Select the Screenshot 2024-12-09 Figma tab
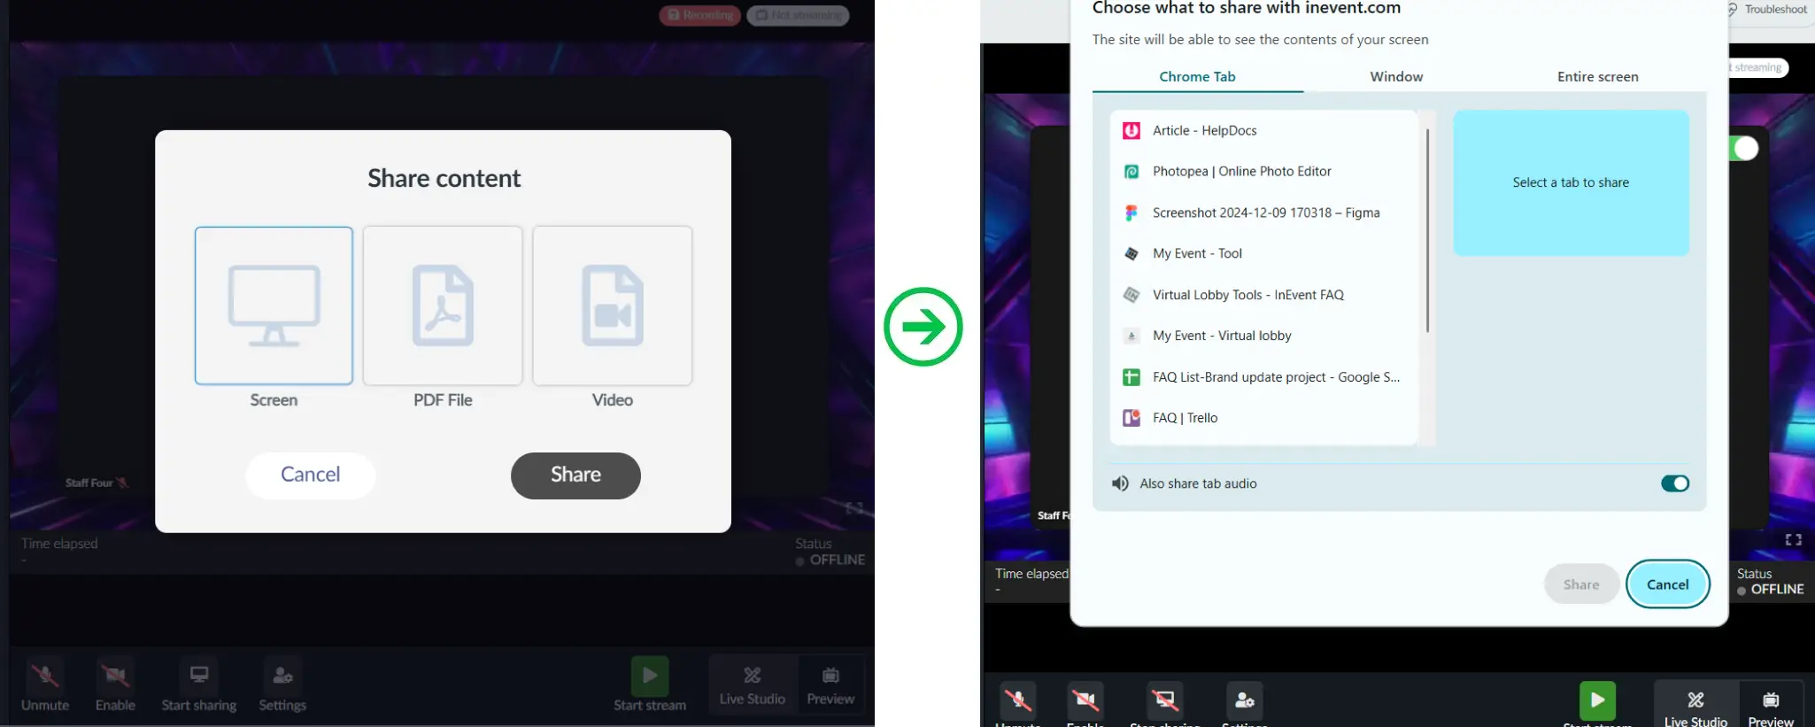This screenshot has width=1815, height=727. click(x=1263, y=213)
